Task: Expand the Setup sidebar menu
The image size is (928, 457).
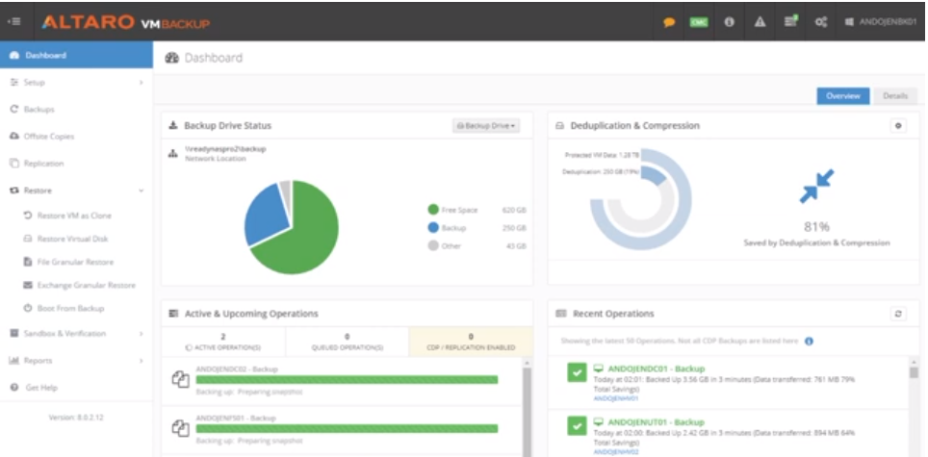Action: tap(75, 83)
